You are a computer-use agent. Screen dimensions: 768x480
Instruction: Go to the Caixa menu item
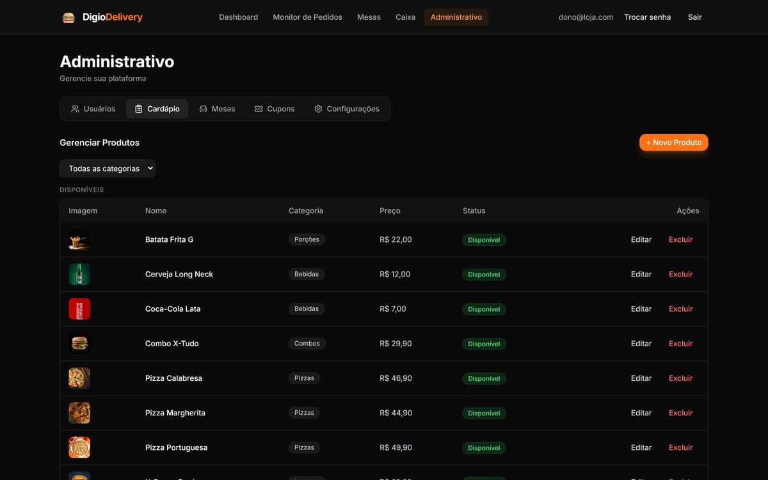point(405,17)
